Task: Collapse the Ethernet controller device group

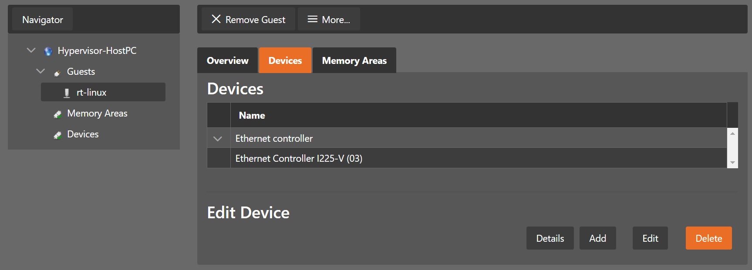Action: pos(218,138)
